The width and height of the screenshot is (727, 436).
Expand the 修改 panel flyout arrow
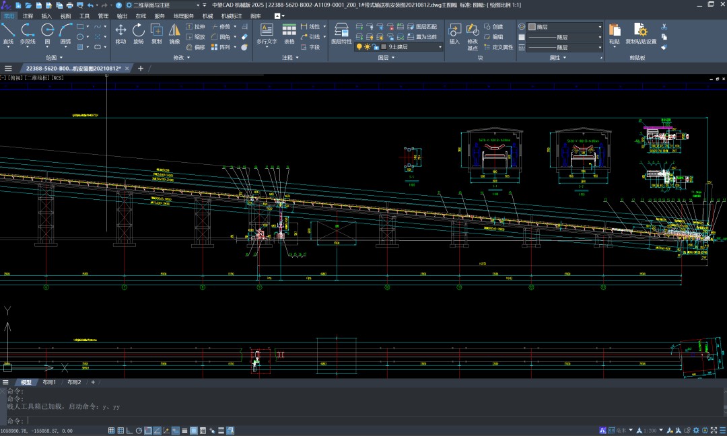[188, 58]
